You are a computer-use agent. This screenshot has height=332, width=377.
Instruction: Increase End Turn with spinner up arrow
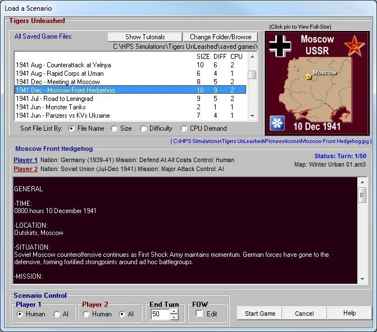coord(174,311)
